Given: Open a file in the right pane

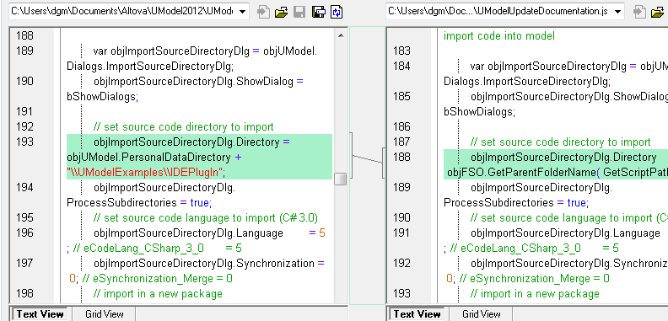Looking at the screenshot, I should pos(658,12).
